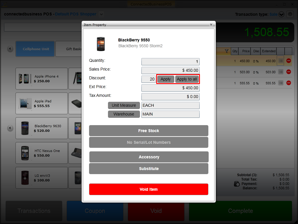Click remove icon on the 503.00 row
The height and width of the screenshot is (224, 298).
coord(288,72)
